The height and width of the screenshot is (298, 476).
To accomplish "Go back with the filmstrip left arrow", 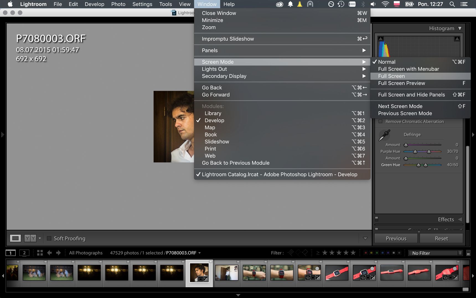I will 50,253.
